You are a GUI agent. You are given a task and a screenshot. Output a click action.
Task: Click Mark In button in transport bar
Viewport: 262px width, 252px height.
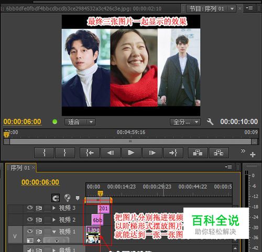pos(44,153)
